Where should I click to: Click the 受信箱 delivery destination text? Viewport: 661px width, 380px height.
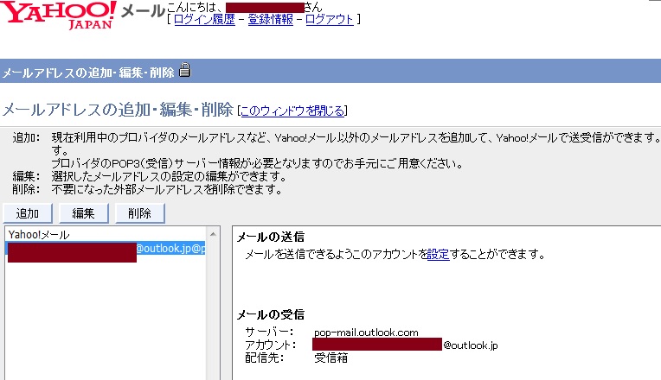point(330,358)
